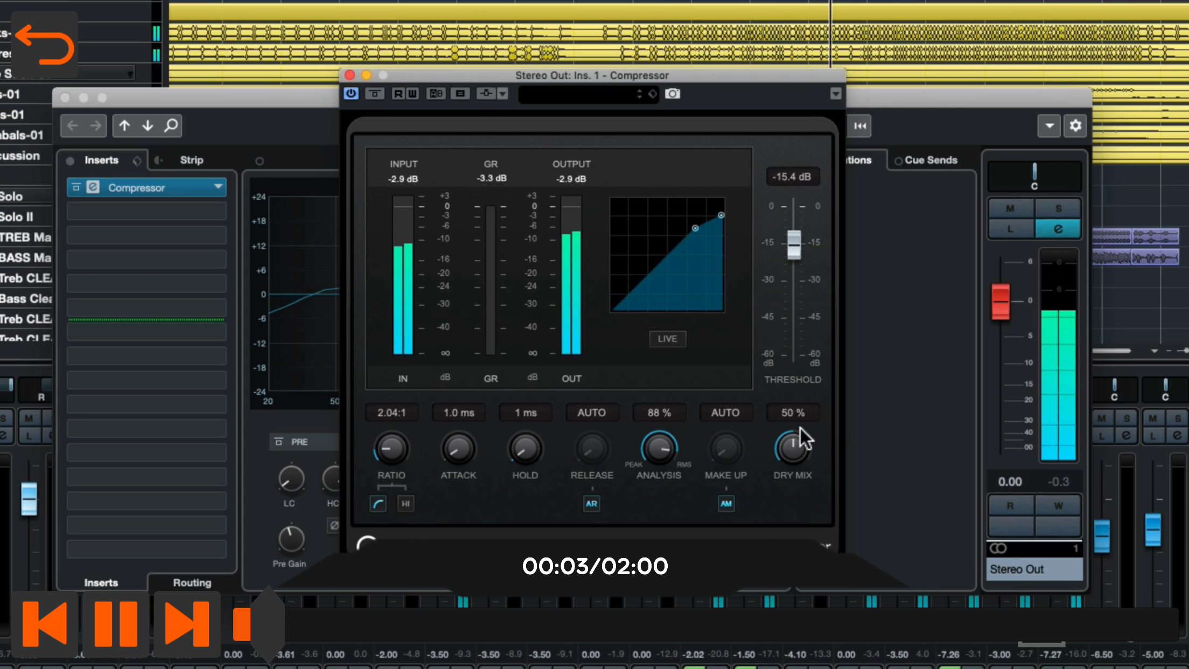Pause playback with the orange pause icon
The width and height of the screenshot is (1189, 669).
pyautogui.click(x=116, y=624)
